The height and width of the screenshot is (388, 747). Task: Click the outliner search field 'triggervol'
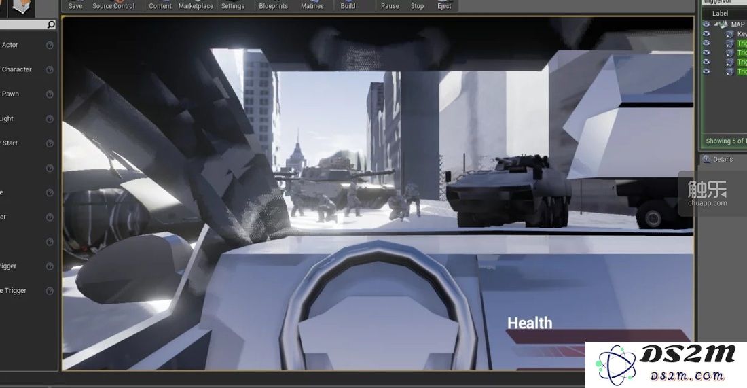pyautogui.click(x=724, y=2)
